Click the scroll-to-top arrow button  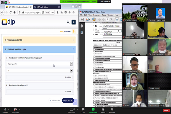coord(75,102)
